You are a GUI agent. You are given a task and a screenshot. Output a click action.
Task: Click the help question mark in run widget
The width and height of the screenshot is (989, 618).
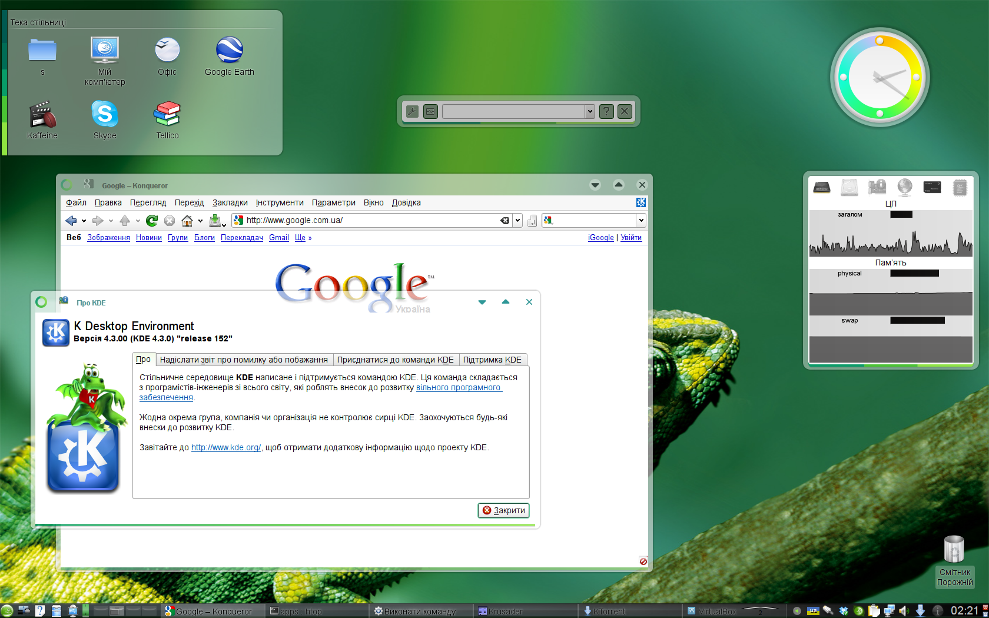pos(606,111)
